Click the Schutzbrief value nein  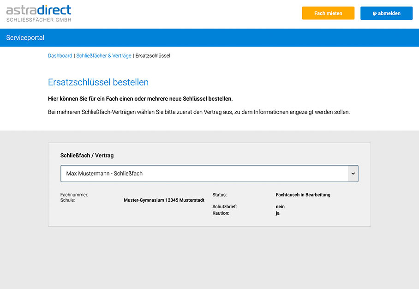click(x=280, y=206)
